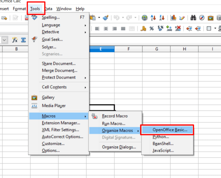The width and height of the screenshot is (221, 178).
Task: Click the Hyperlink globe icon
Action: pos(144,18)
